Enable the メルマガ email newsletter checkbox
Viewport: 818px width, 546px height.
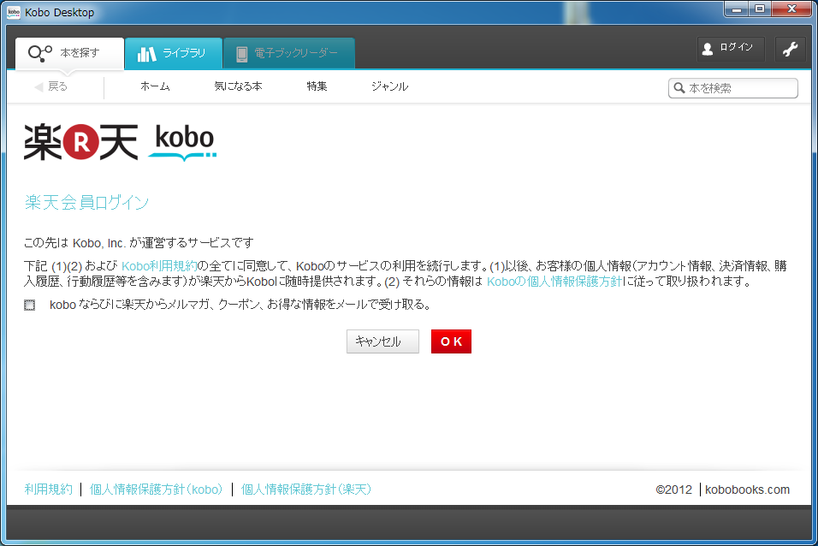click(x=30, y=305)
